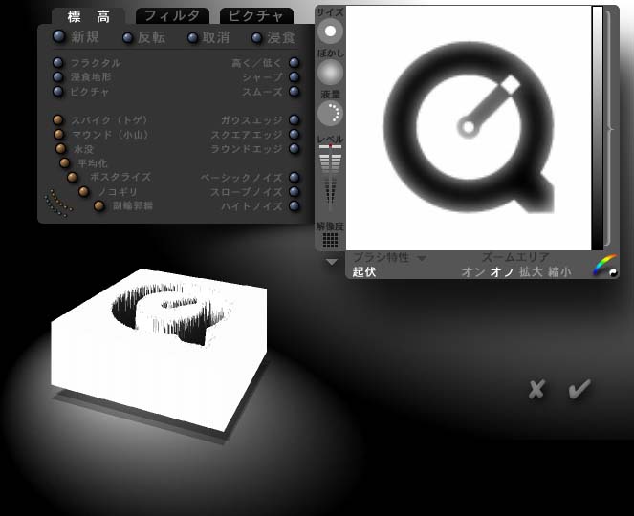Click the new (新規) terrain button
Screen dimensions: 634x516
click(x=59, y=37)
